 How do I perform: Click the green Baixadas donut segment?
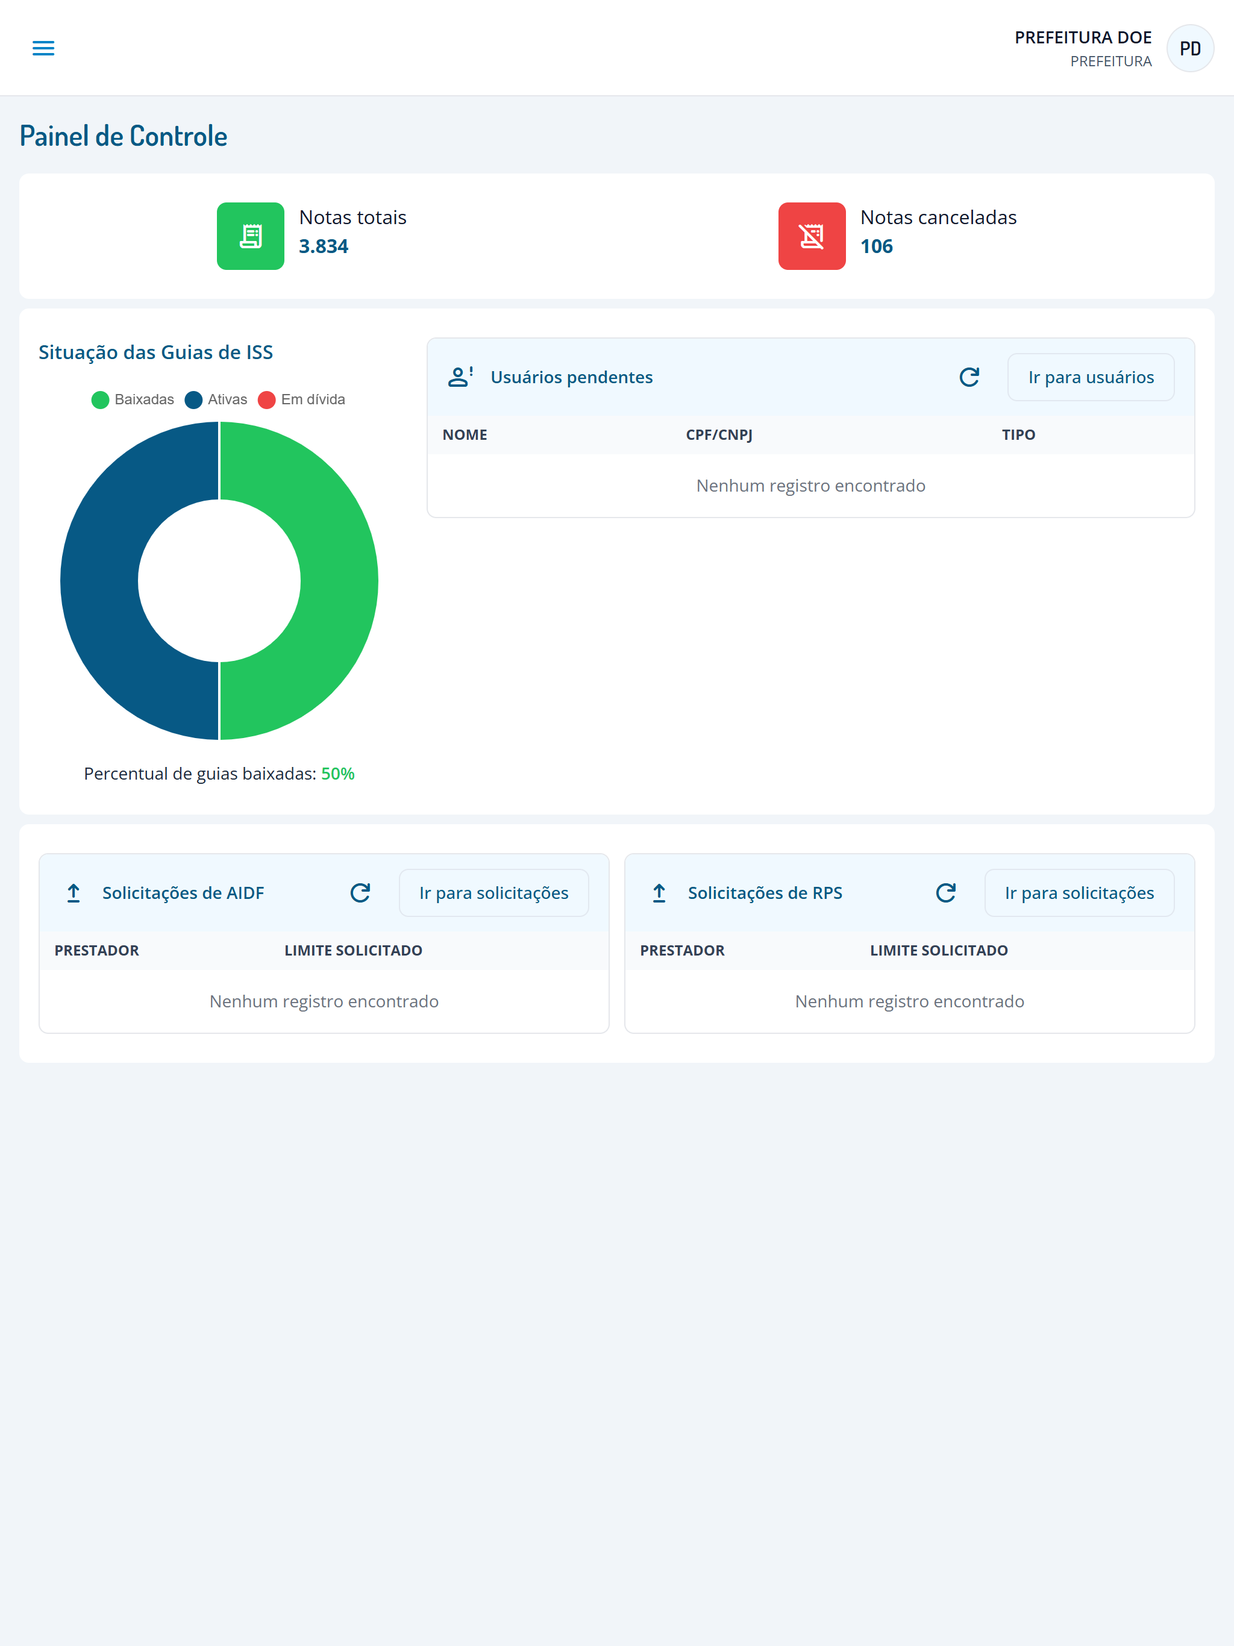[339, 580]
